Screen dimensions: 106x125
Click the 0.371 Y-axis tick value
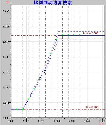(6, 103)
